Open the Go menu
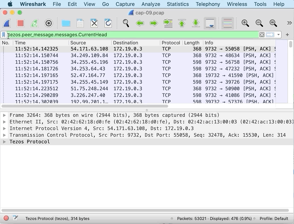Viewport: 294px width, 224px height. tap(105, 4)
